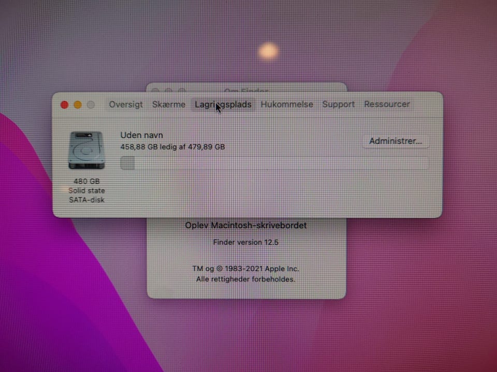497x372 pixels.
Task: Minimize the storage info window
Action: tap(78, 105)
